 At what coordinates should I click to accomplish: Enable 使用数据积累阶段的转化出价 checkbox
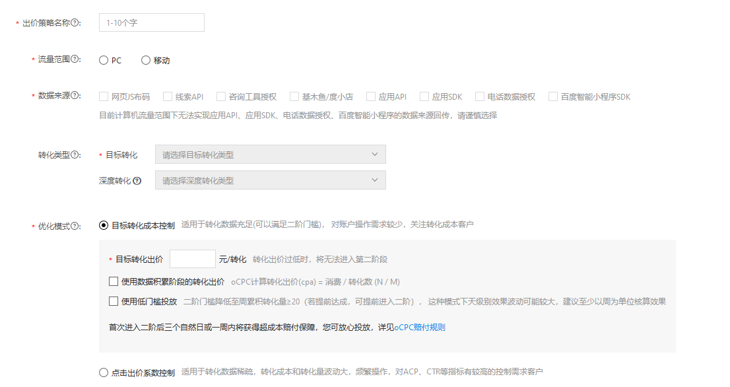[114, 282]
